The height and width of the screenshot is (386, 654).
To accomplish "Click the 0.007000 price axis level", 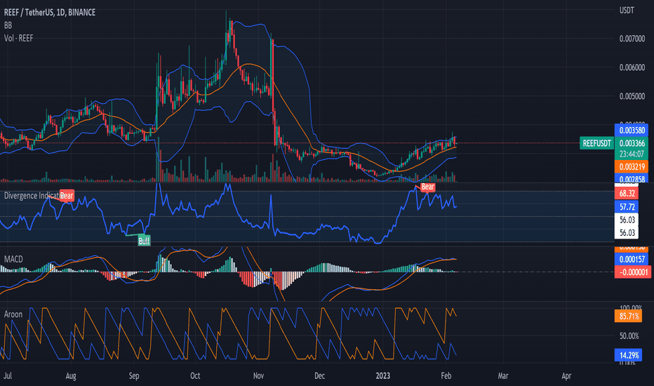I will [x=632, y=39].
